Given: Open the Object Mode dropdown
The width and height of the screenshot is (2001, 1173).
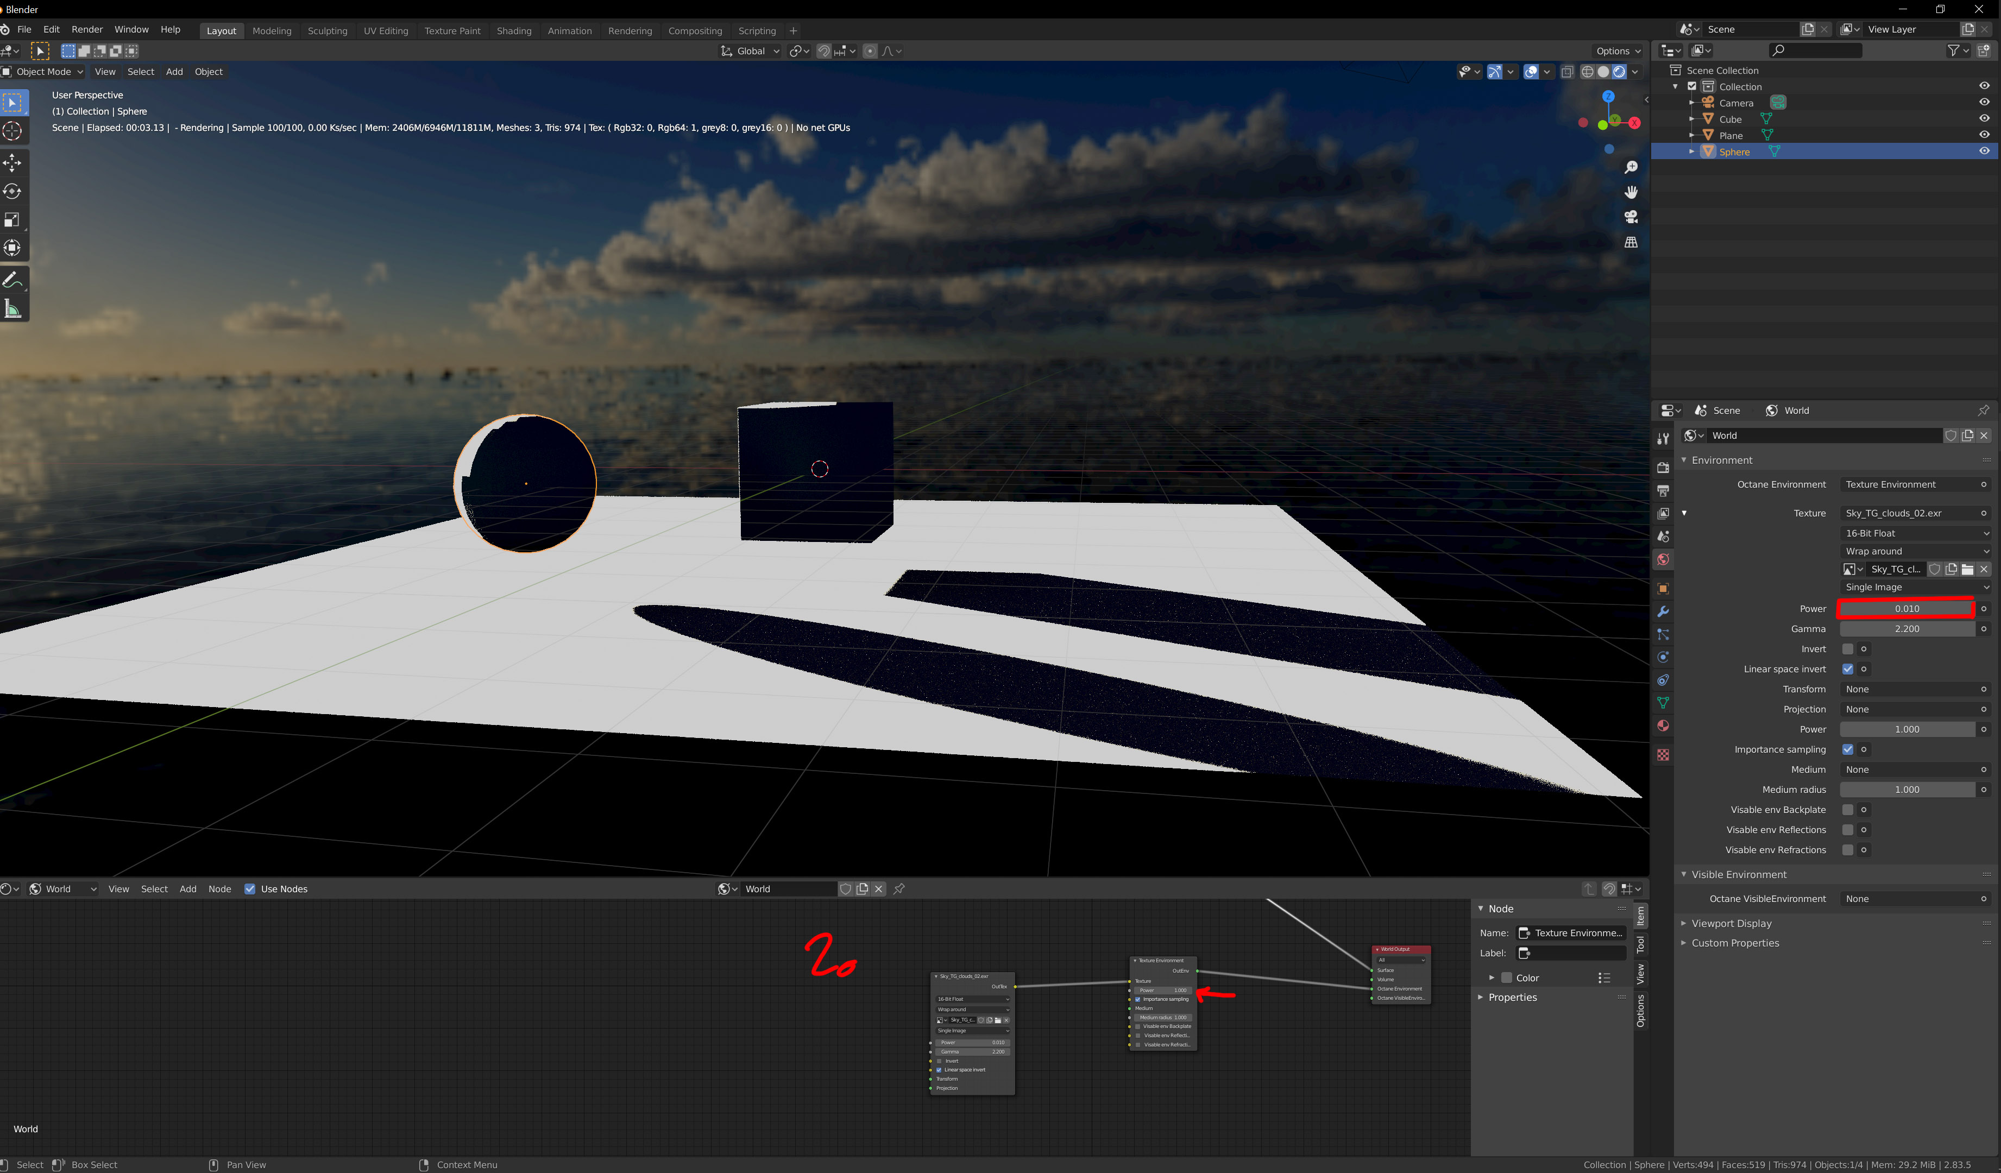Looking at the screenshot, I should [x=43, y=72].
